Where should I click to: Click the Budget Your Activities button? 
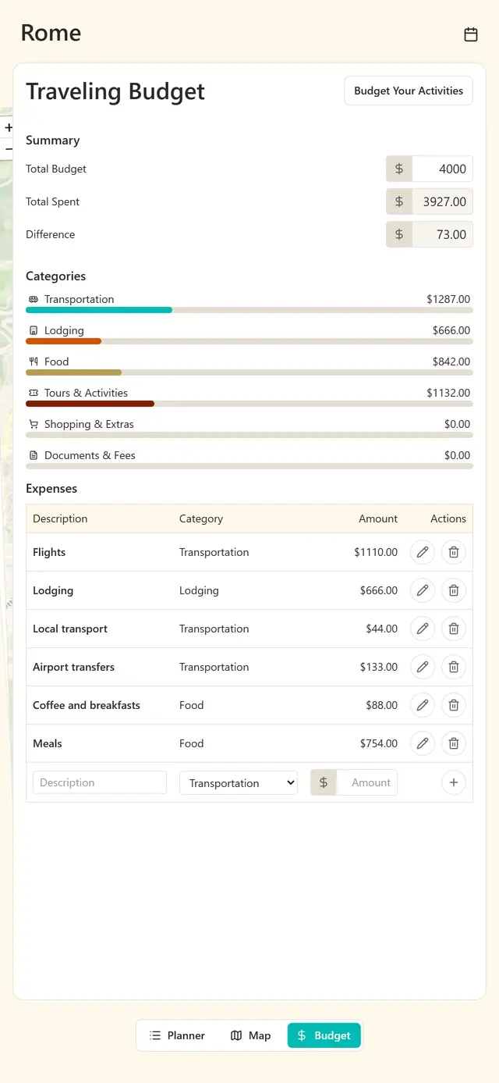[x=408, y=91]
